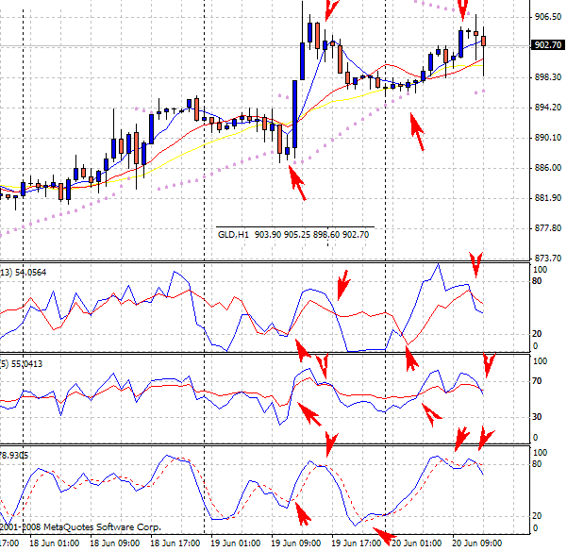Click the 890.10 price axis label
Screen dimensions: 567x551
coord(546,138)
